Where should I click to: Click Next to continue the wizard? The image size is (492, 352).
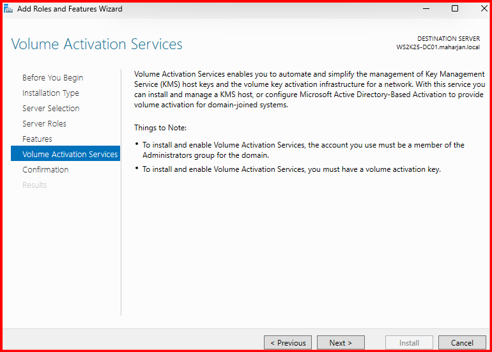[341, 343]
